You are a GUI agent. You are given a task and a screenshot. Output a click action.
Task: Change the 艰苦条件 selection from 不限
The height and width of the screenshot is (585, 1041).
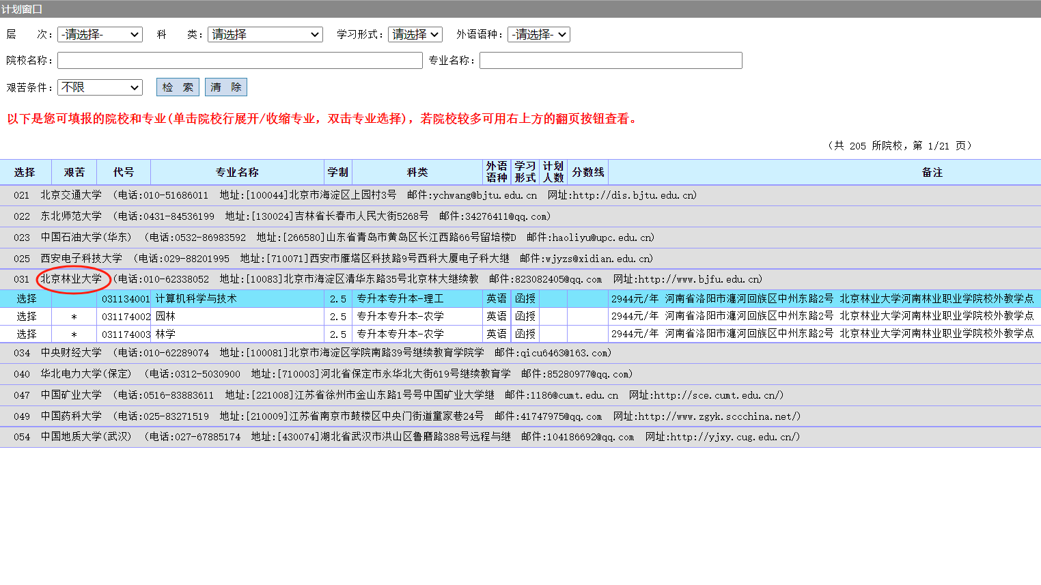click(100, 87)
